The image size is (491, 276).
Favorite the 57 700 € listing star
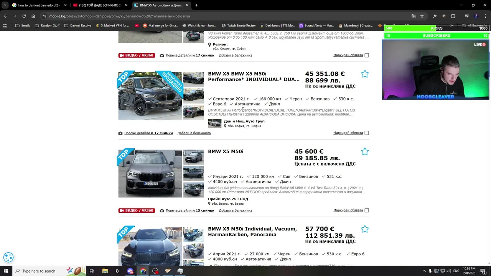[365, 229]
